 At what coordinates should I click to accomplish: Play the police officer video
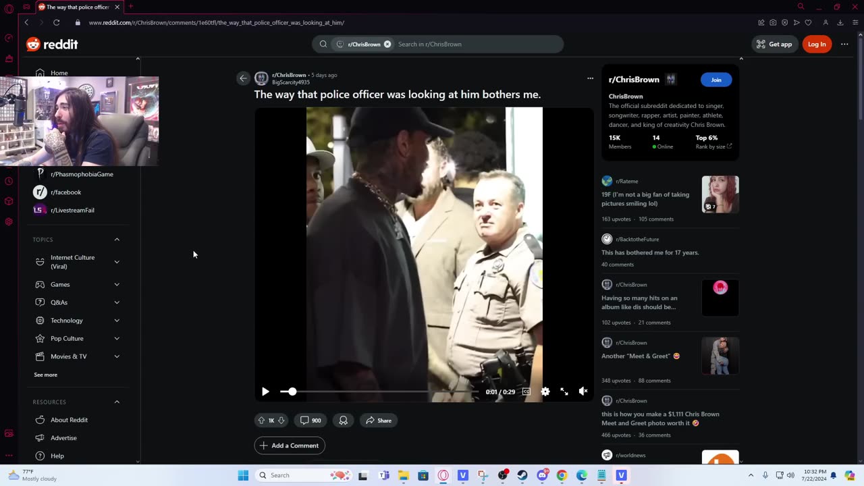[265, 391]
